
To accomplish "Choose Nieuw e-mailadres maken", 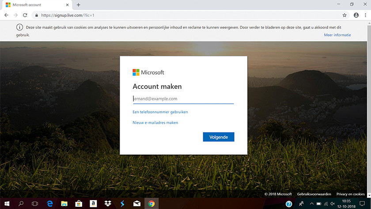I will pos(155,122).
